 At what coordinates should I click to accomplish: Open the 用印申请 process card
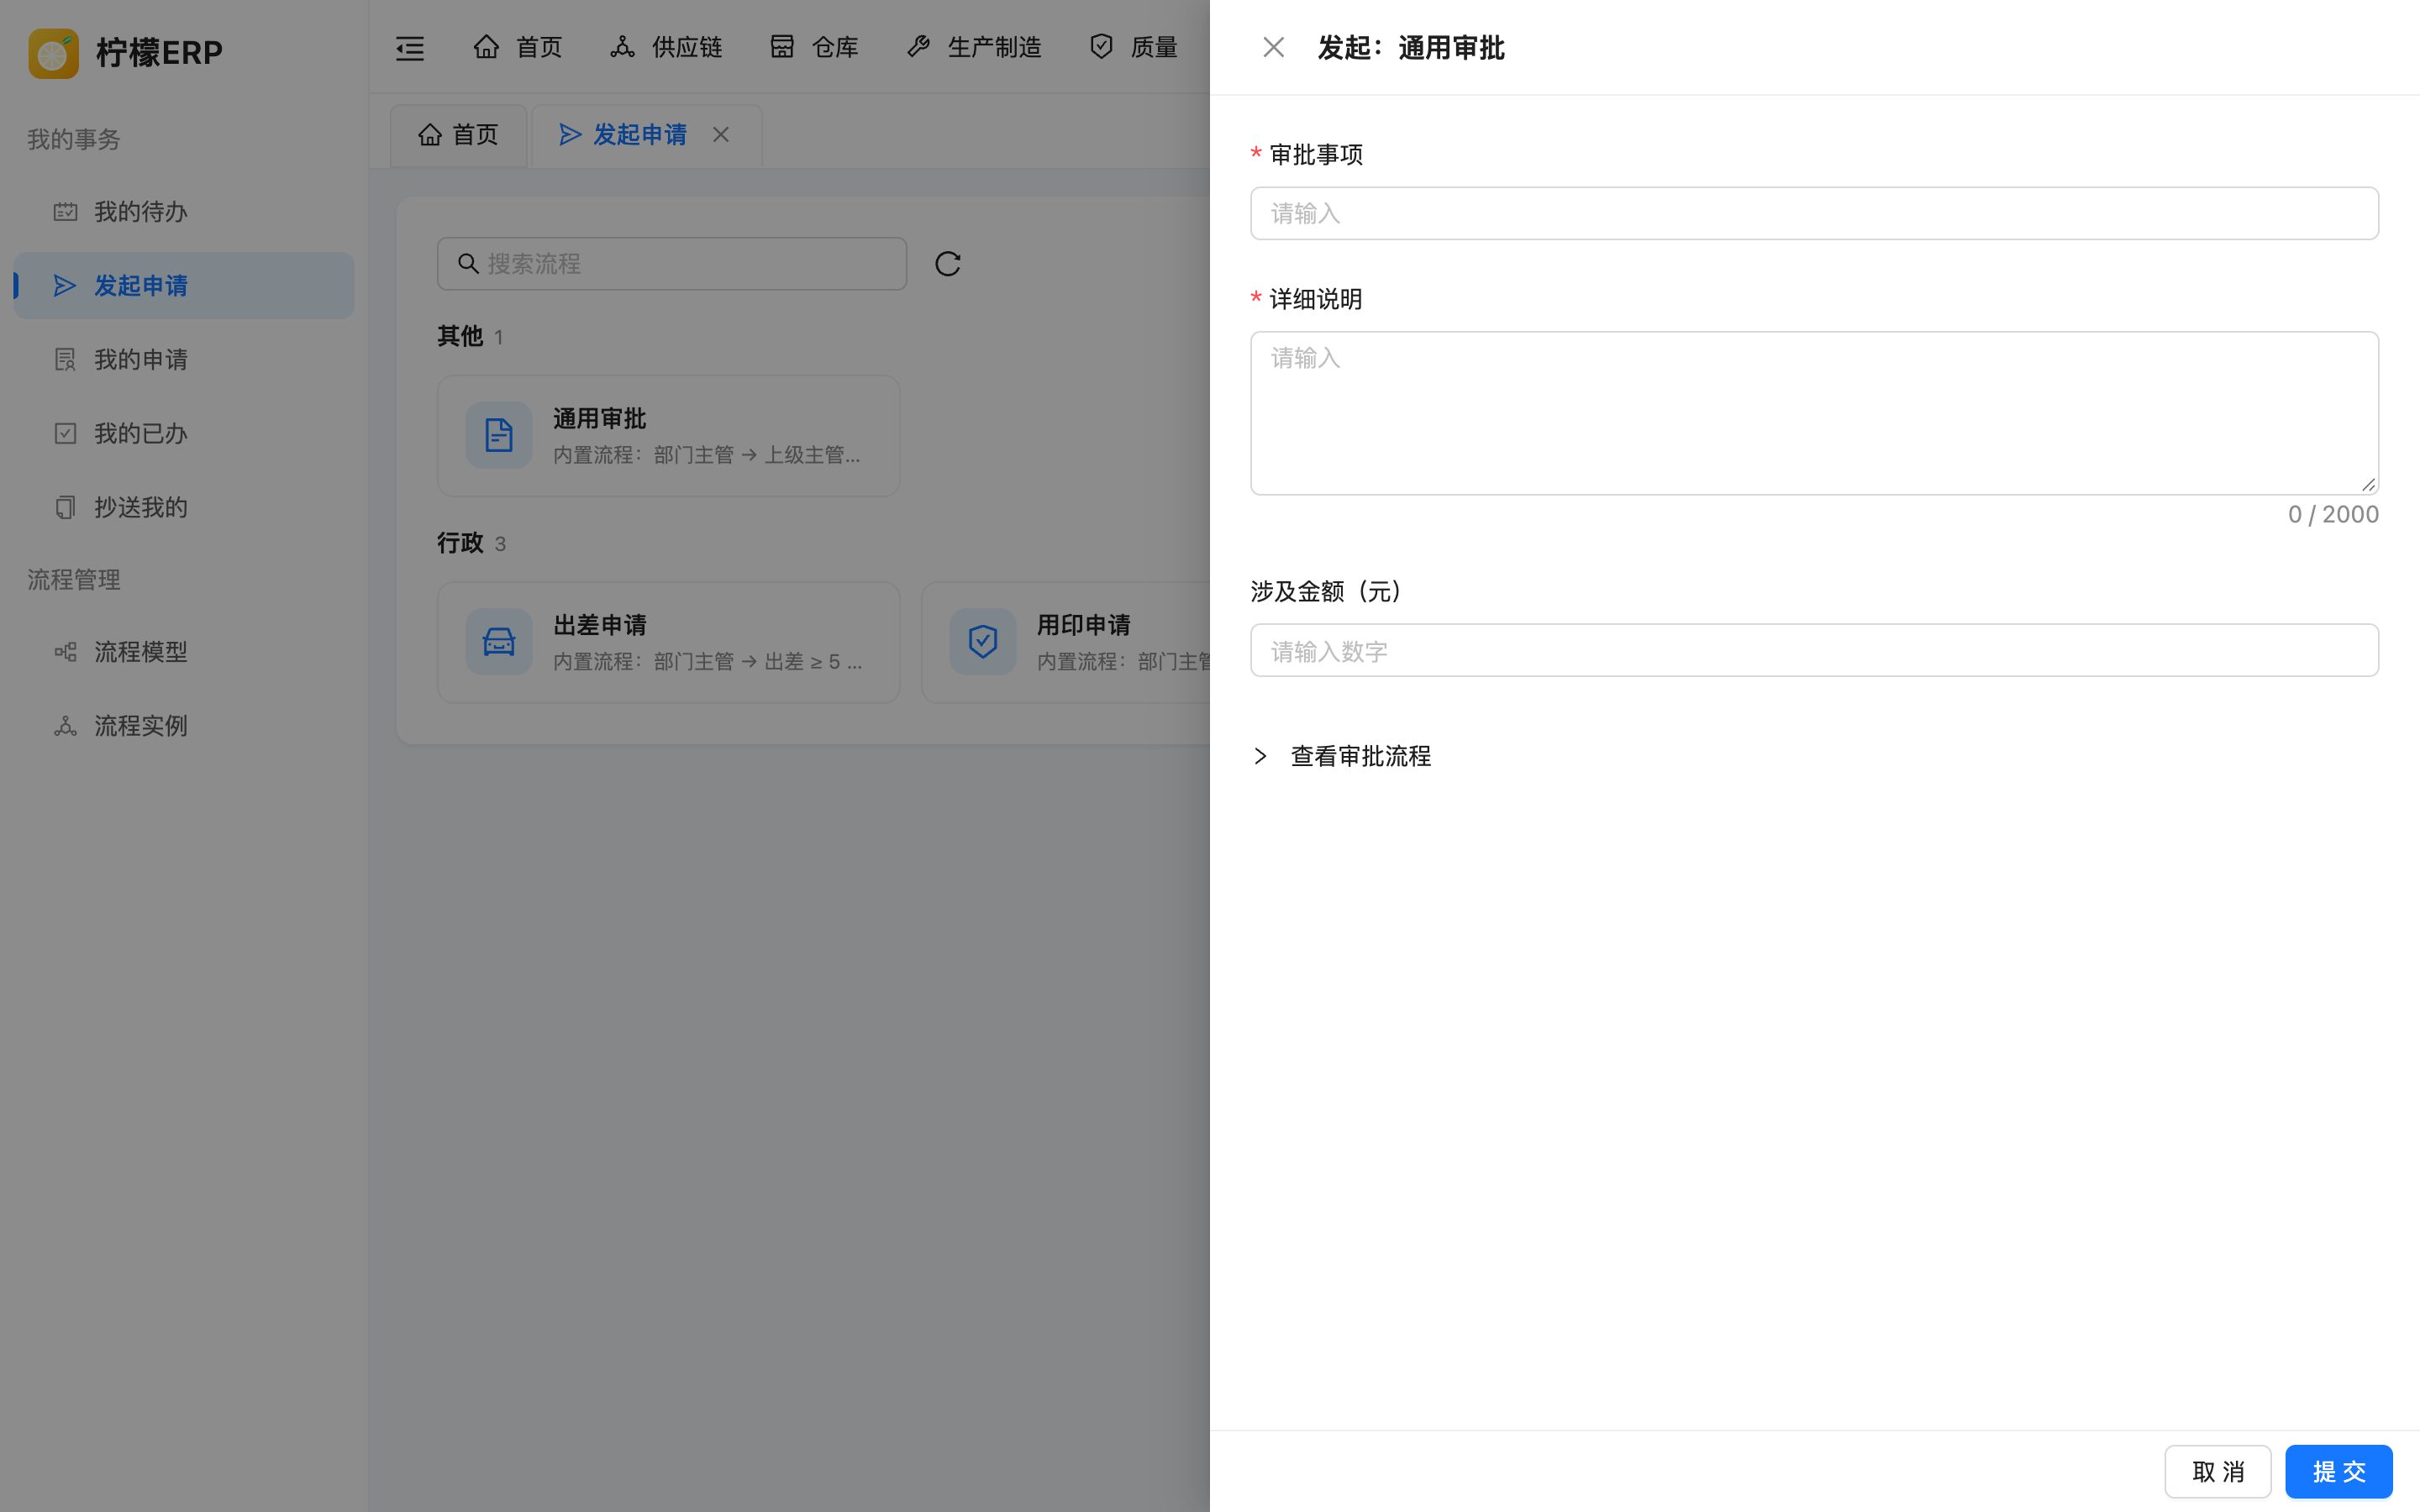click(x=1066, y=643)
